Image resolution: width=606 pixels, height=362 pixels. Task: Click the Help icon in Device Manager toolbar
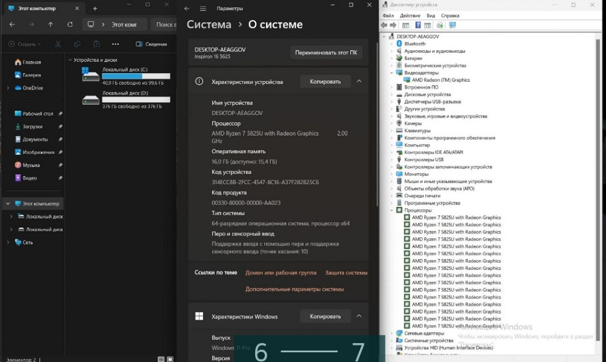coord(417,25)
